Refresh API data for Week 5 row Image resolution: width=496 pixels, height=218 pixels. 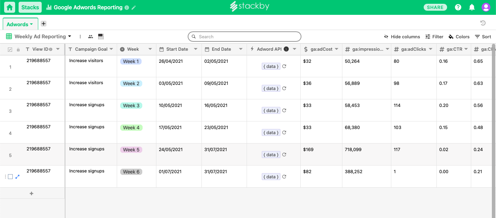[x=284, y=155]
